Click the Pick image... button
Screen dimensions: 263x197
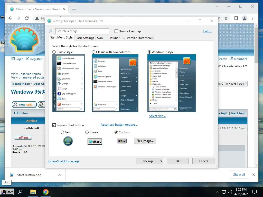[x=145, y=141]
